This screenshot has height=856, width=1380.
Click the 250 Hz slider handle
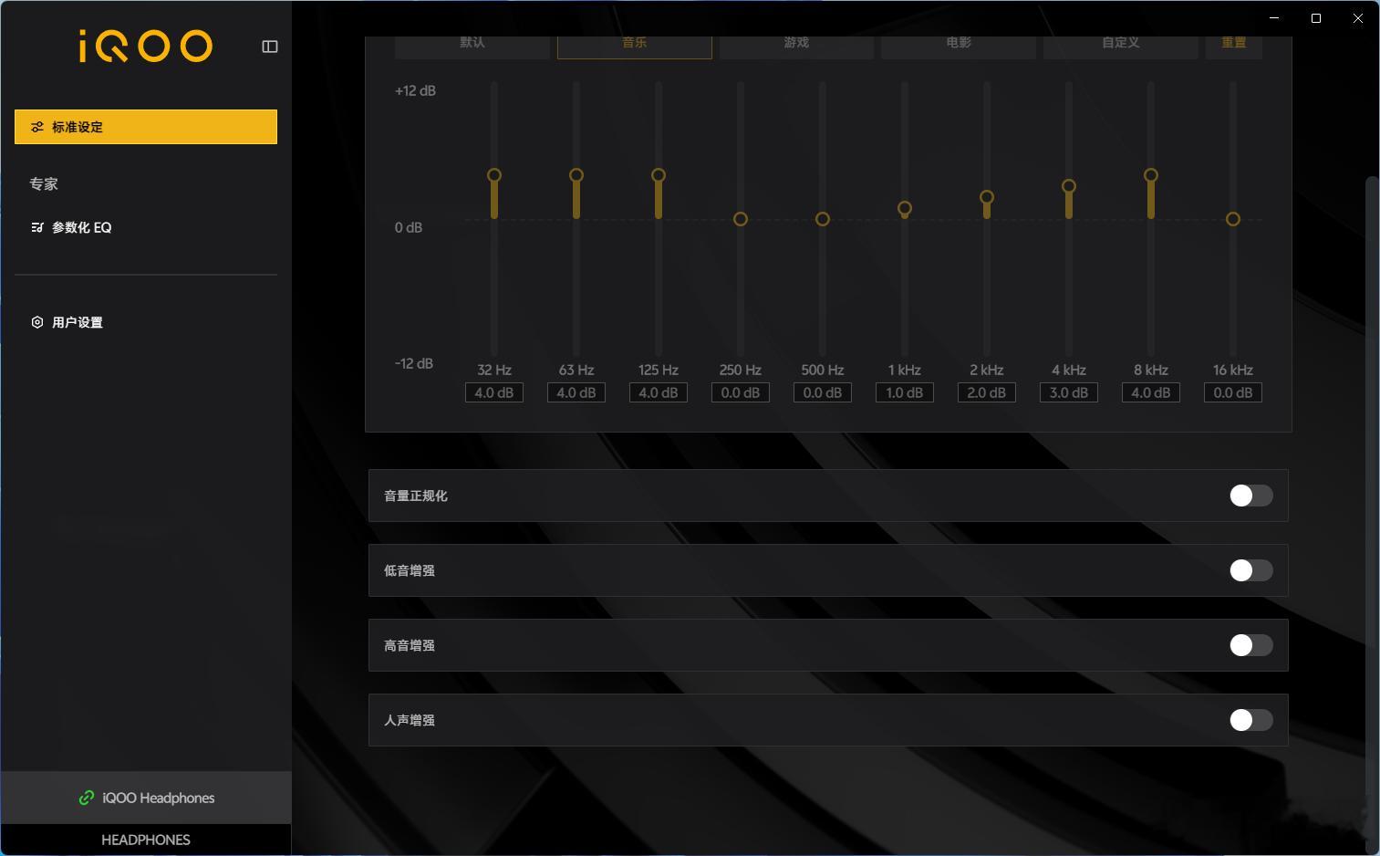[x=741, y=219]
